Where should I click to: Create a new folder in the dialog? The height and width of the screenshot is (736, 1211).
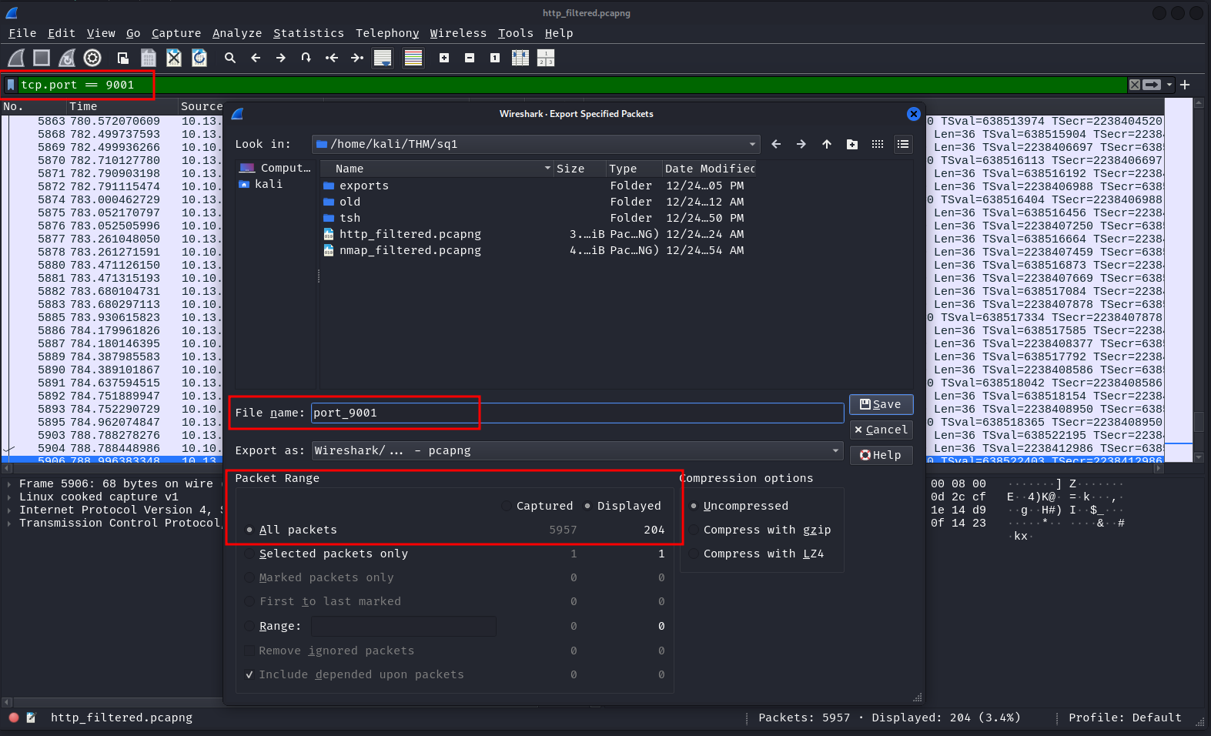pyautogui.click(x=851, y=144)
